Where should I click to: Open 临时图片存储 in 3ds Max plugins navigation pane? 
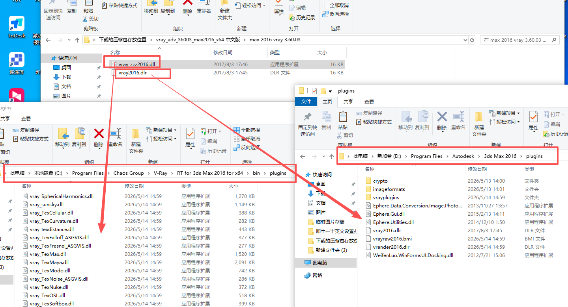click(330, 222)
